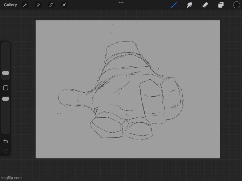The width and height of the screenshot is (242, 181).
Task: Tap the Redo arrow in sidebar
Action: (x=5, y=151)
